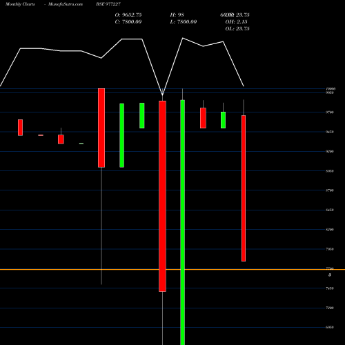Click the 8450 price axis label
The width and height of the screenshot is (345, 345).
click(x=330, y=210)
